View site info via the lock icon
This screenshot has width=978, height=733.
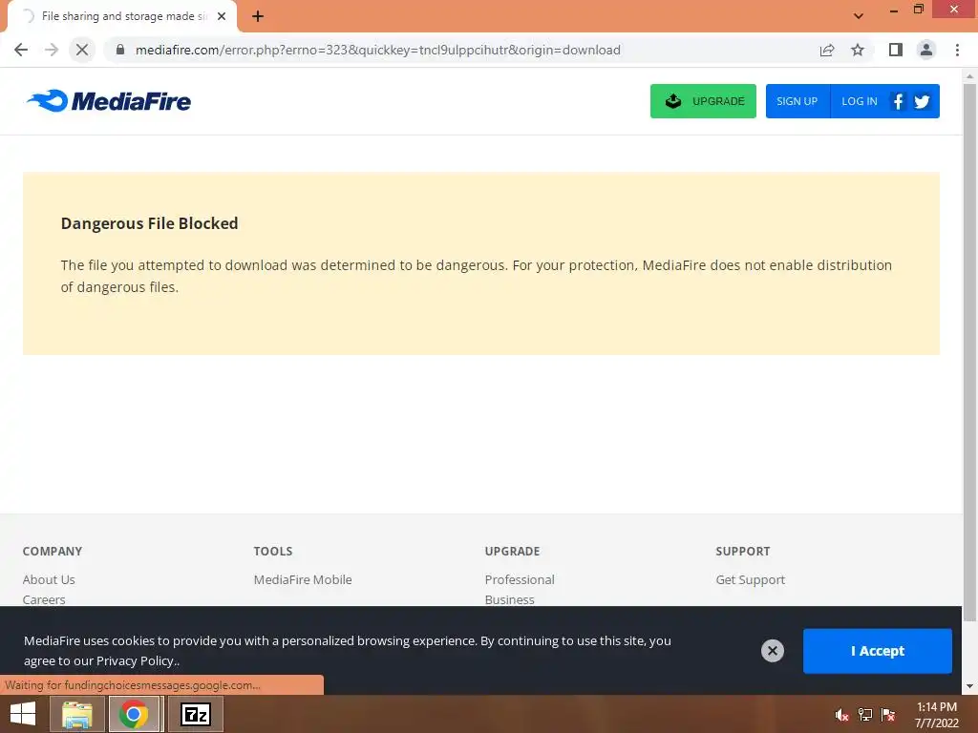(120, 50)
